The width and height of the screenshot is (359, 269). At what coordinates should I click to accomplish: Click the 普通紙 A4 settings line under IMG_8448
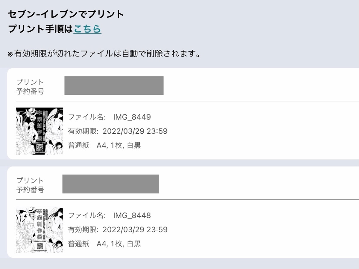104,244
